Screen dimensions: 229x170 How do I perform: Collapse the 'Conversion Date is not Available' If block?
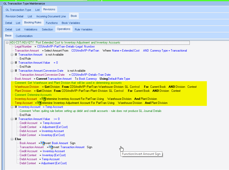click(12, 71)
